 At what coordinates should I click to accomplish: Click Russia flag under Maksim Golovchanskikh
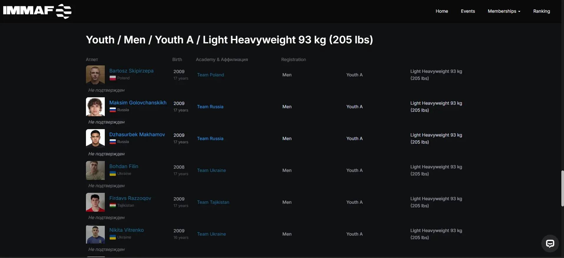tap(113, 110)
